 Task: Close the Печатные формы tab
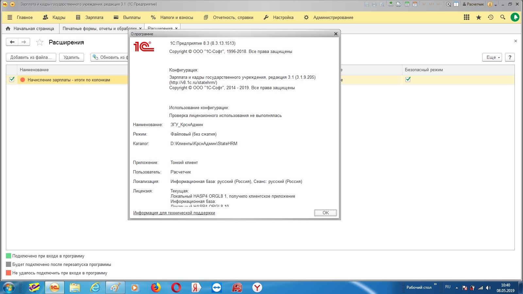tap(140, 28)
